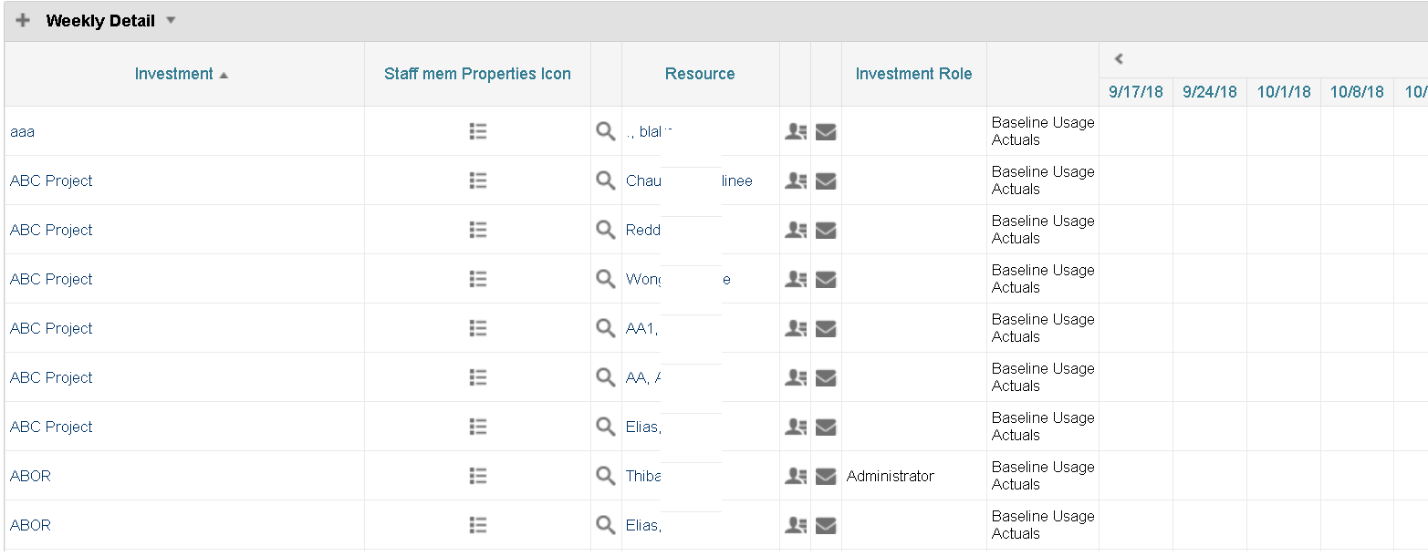
Task: Click Investment Role column header
Action: [913, 74]
